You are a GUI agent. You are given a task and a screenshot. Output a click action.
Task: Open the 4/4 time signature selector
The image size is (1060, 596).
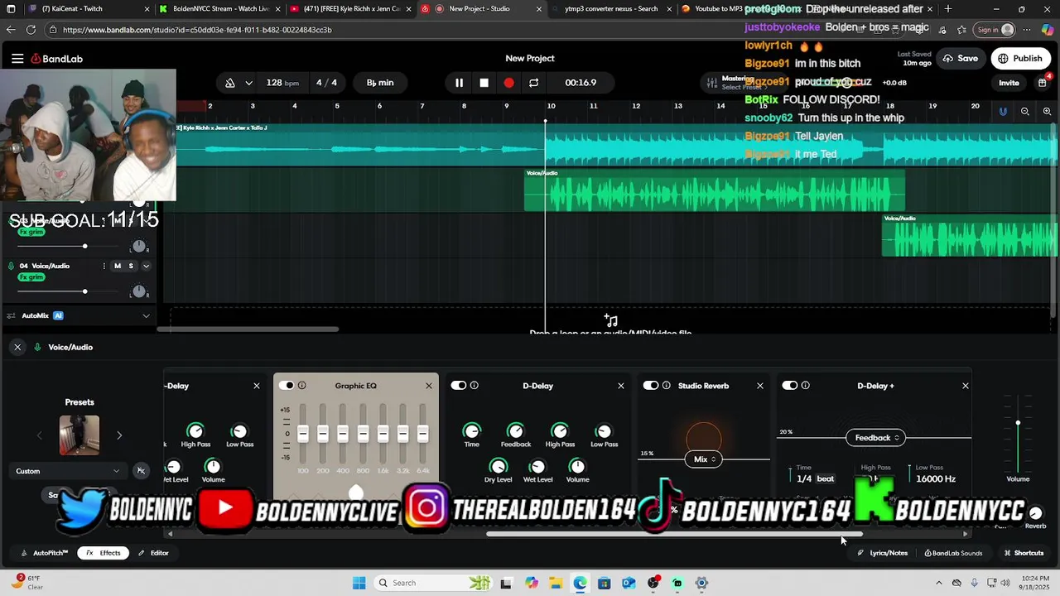click(326, 83)
